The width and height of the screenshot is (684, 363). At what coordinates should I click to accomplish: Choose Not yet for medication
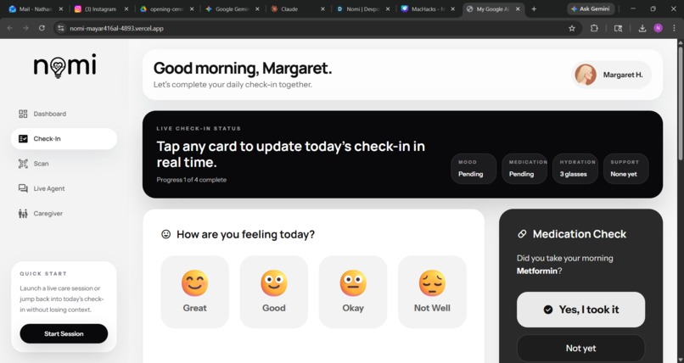coord(580,348)
